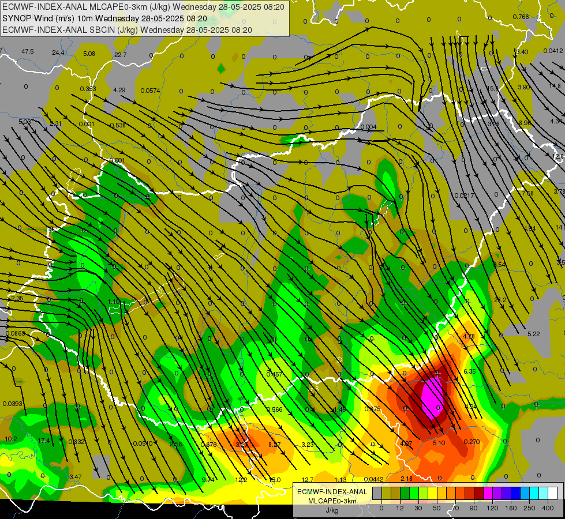Screen dimensions: 565x519
Task: Click the MLCAPE0-3km title line in header
Action: [x=143, y=7]
